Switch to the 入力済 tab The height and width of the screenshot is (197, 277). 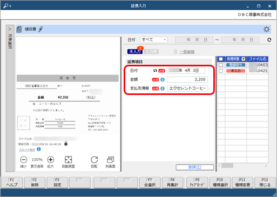click(151, 51)
